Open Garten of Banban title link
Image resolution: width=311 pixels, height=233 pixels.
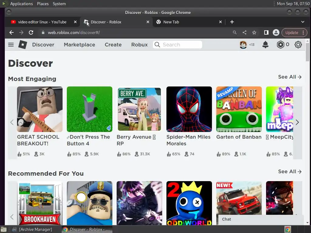239,137
